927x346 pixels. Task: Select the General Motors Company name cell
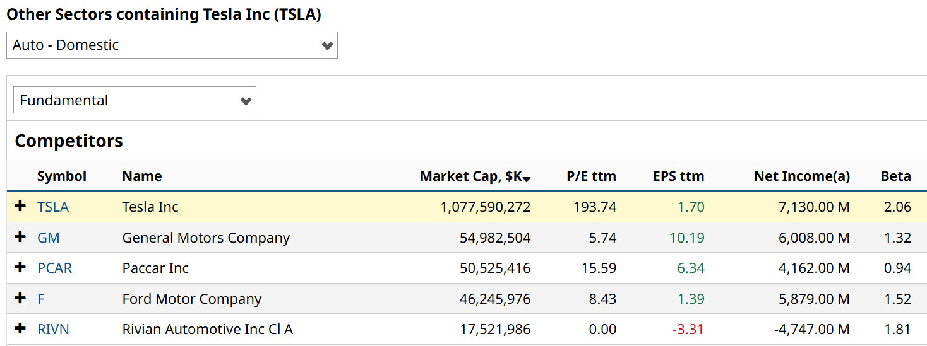tap(206, 238)
